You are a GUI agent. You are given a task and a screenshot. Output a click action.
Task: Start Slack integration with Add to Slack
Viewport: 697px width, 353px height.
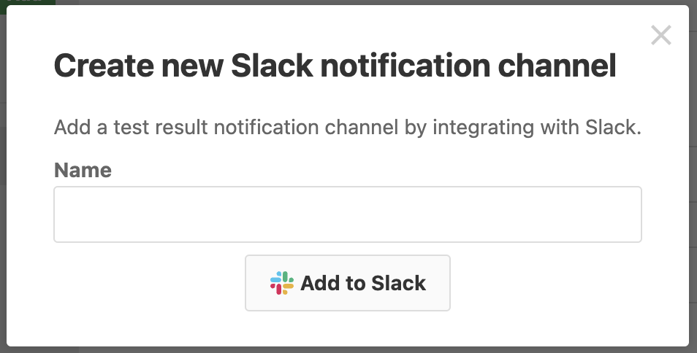point(348,283)
